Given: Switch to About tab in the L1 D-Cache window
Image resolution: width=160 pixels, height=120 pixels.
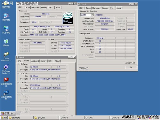Looking at the screenshot, I should tap(57, 61).
